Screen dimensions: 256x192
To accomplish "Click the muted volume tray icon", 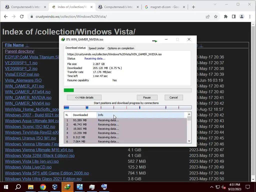I will [224, 187].
